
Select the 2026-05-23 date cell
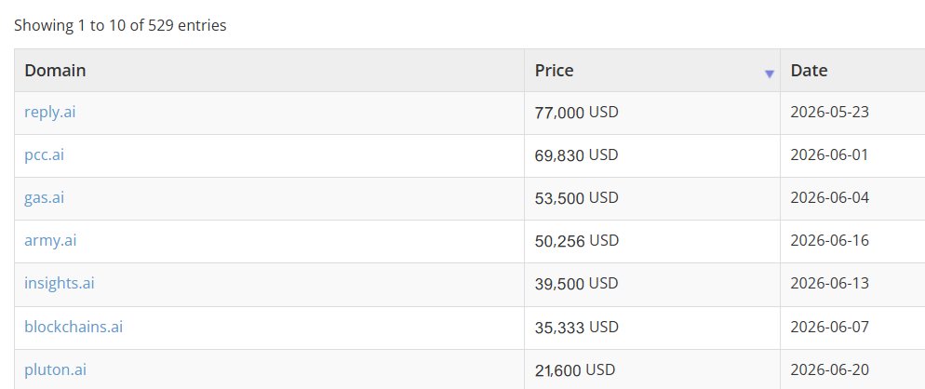coord(852,113)
